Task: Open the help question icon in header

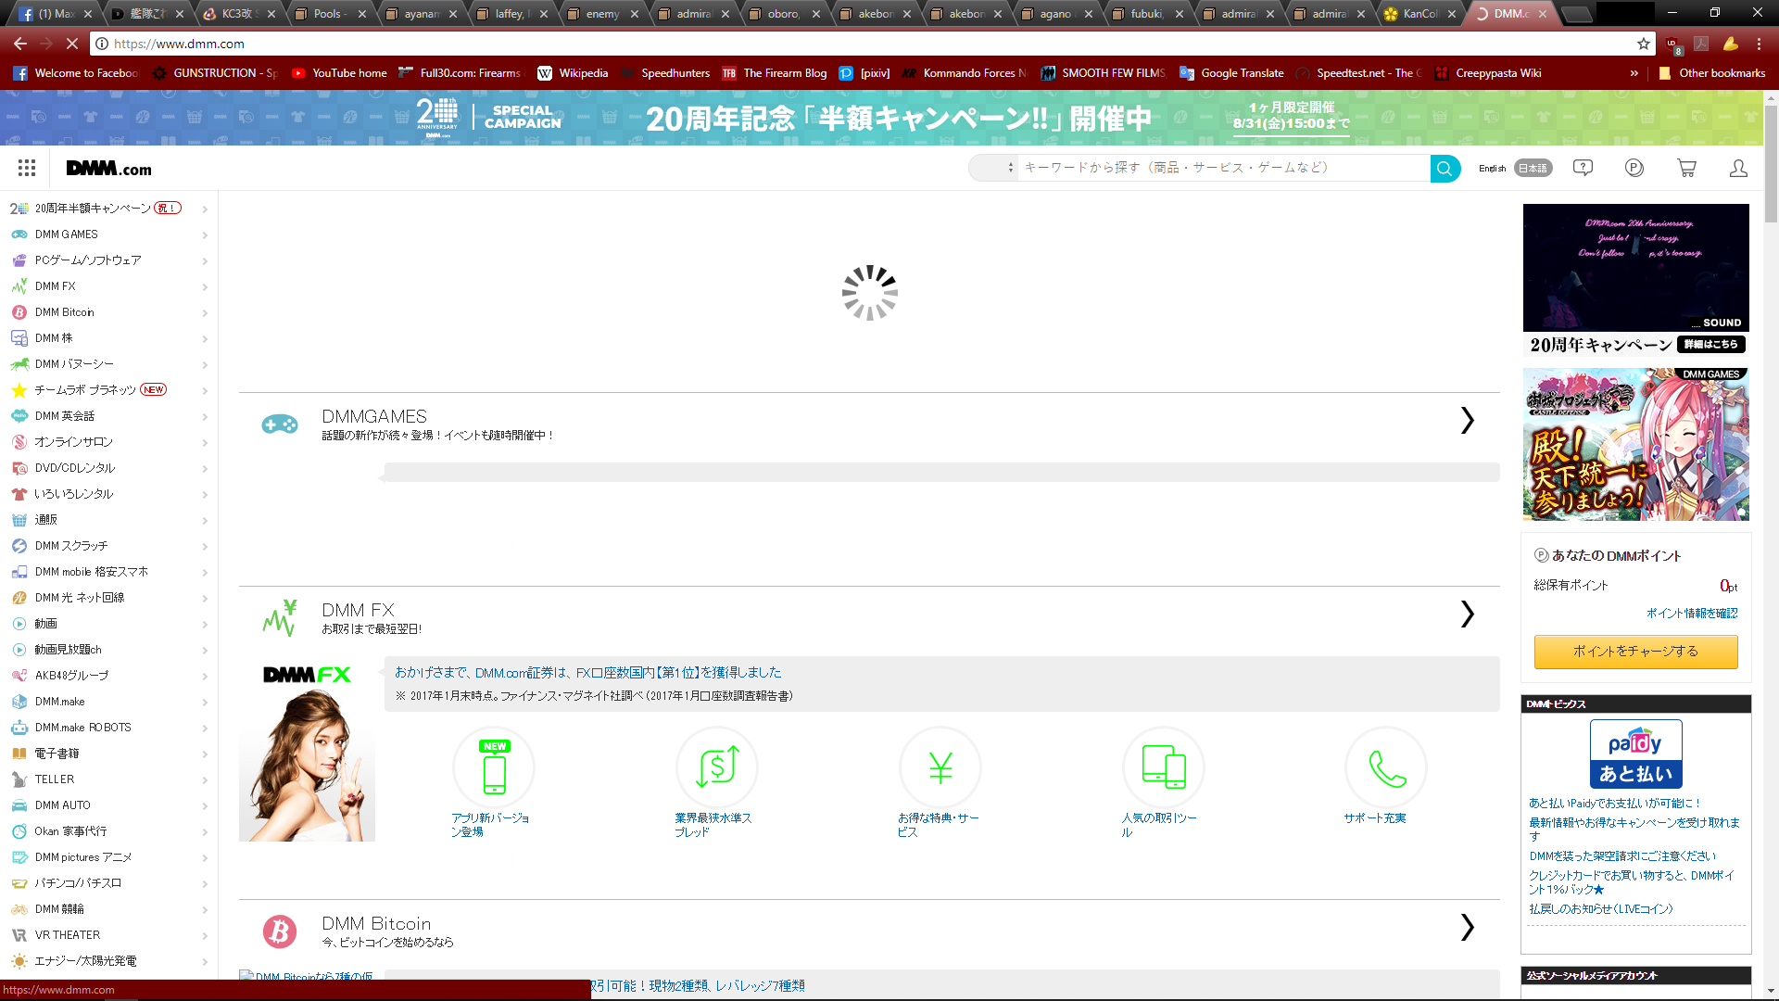Action: [1583, 168]
